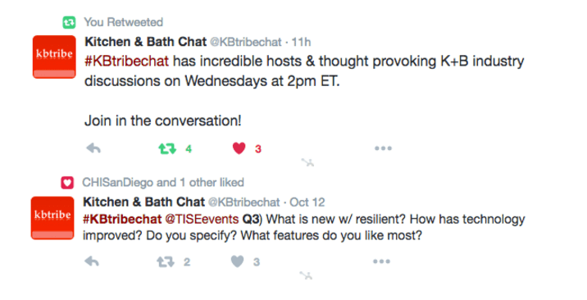Image resolution: width=587 pixels, height=300 pixels.
Task: Open #KBtribechat hashtag in Q3 tweet
Action: tap(122, 219)
